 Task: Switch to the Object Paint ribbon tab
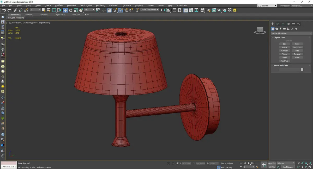click(x=60, y=15)
